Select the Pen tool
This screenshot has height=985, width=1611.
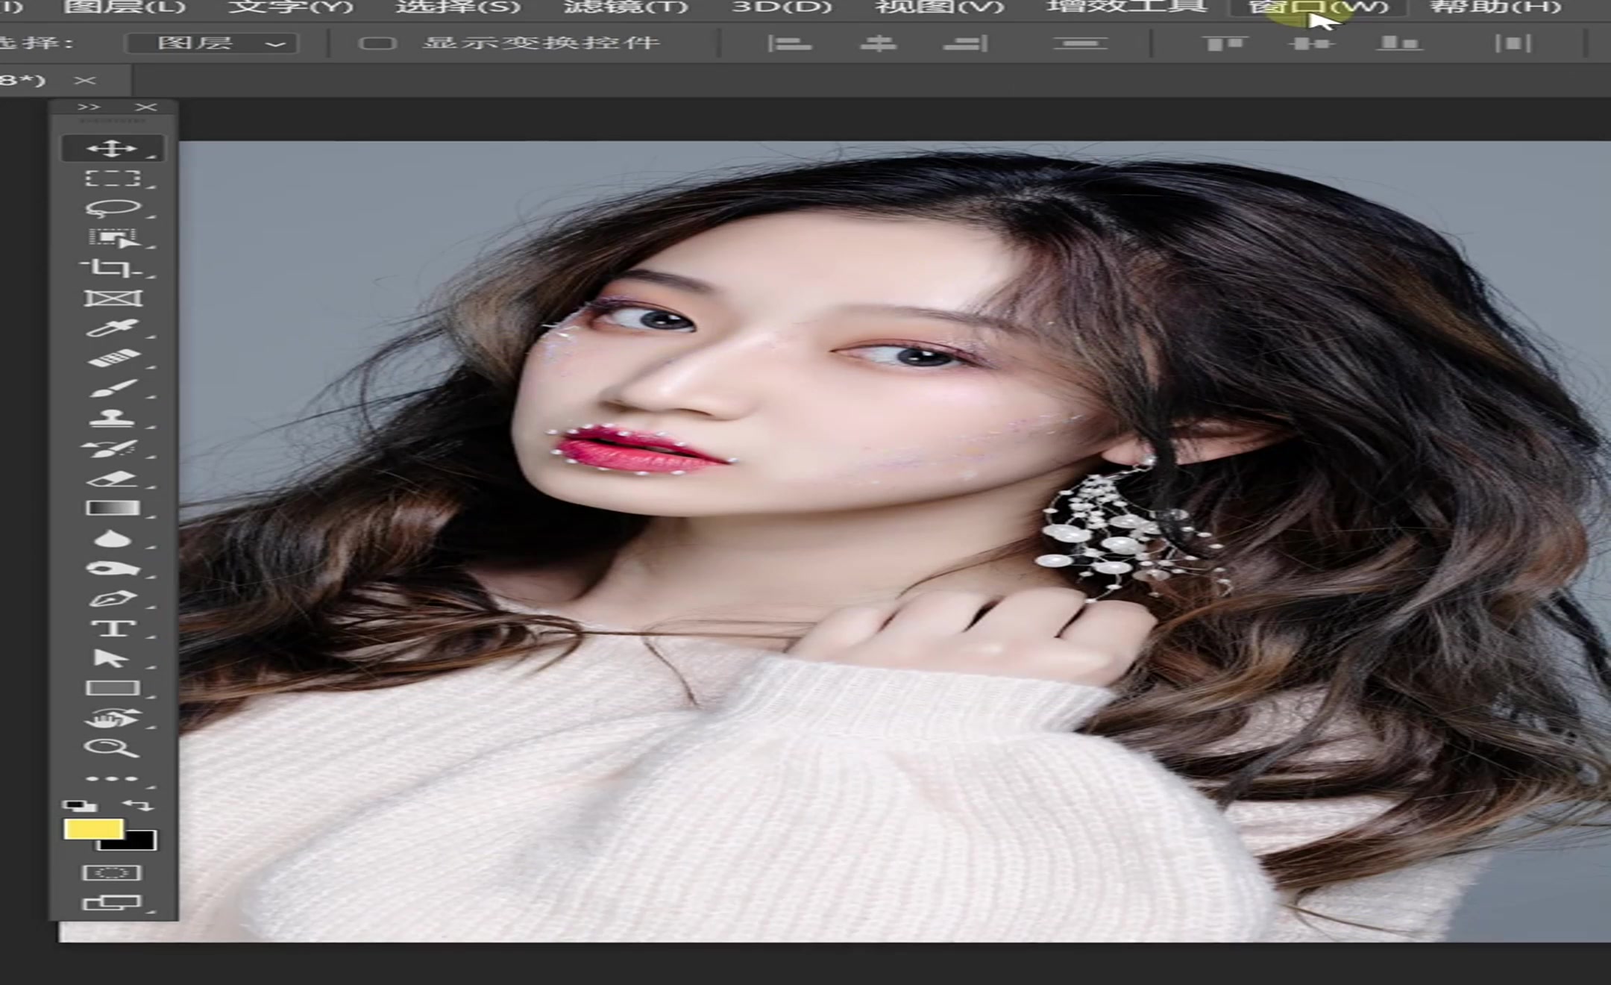point(112,598)
